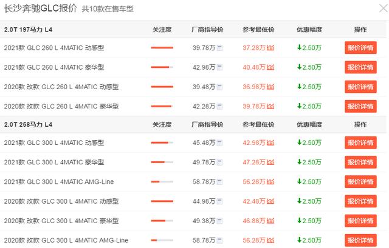This screenshot has height=248, width=389.
Task: Show price trend chart beside 40.48万
Action: tap(270, 67)
